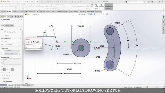Click the Dimension Text box
The image size is (165, 93).
[12, 61]
